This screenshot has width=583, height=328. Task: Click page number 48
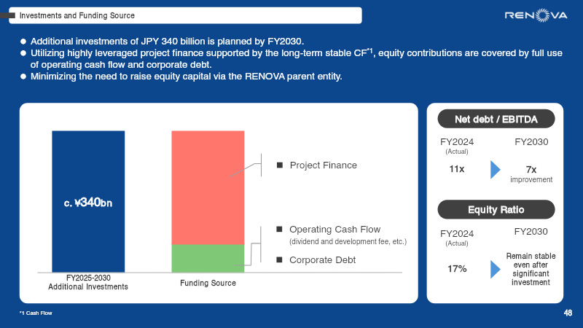[568, 313]
